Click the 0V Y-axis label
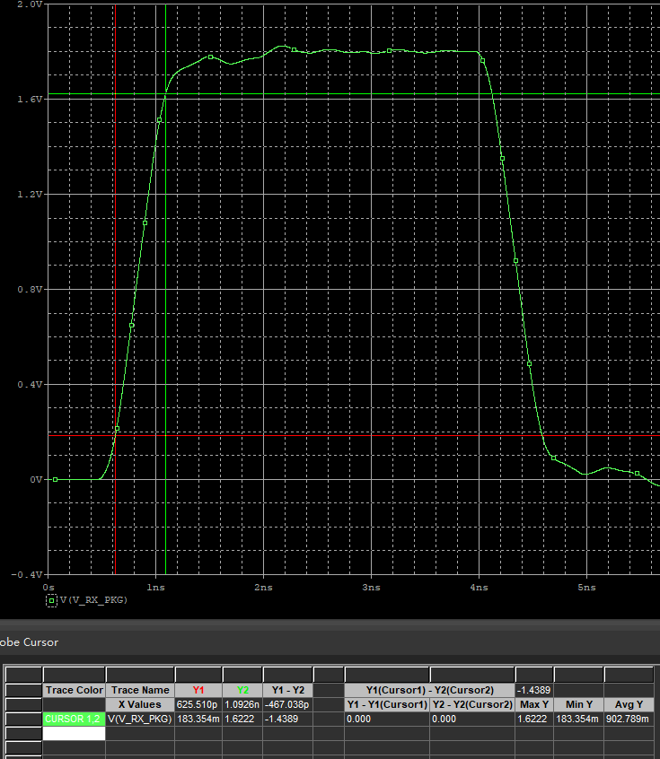 pos(36,480)
